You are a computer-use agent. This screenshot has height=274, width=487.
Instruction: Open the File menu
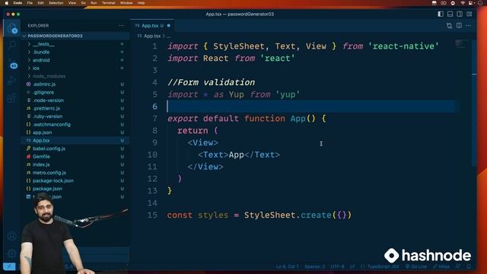pyautogui.click(x=30, y=3)
